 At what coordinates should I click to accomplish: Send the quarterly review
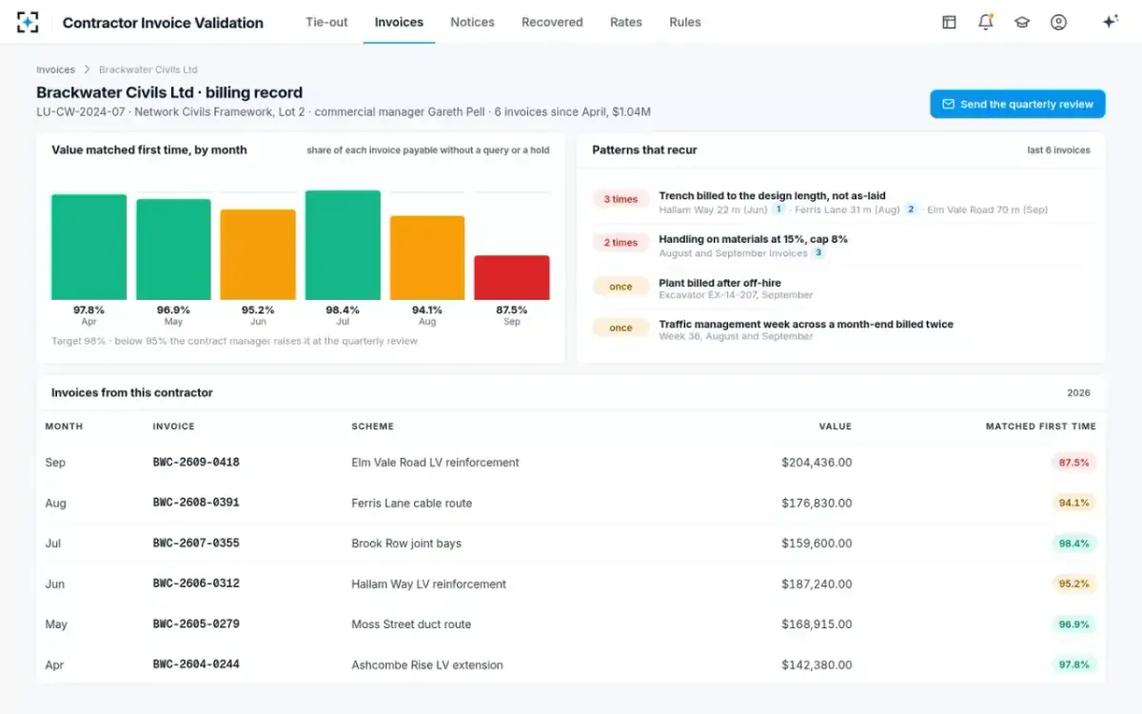pos(1017,104)
